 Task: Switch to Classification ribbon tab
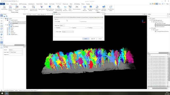pos(31,4)
